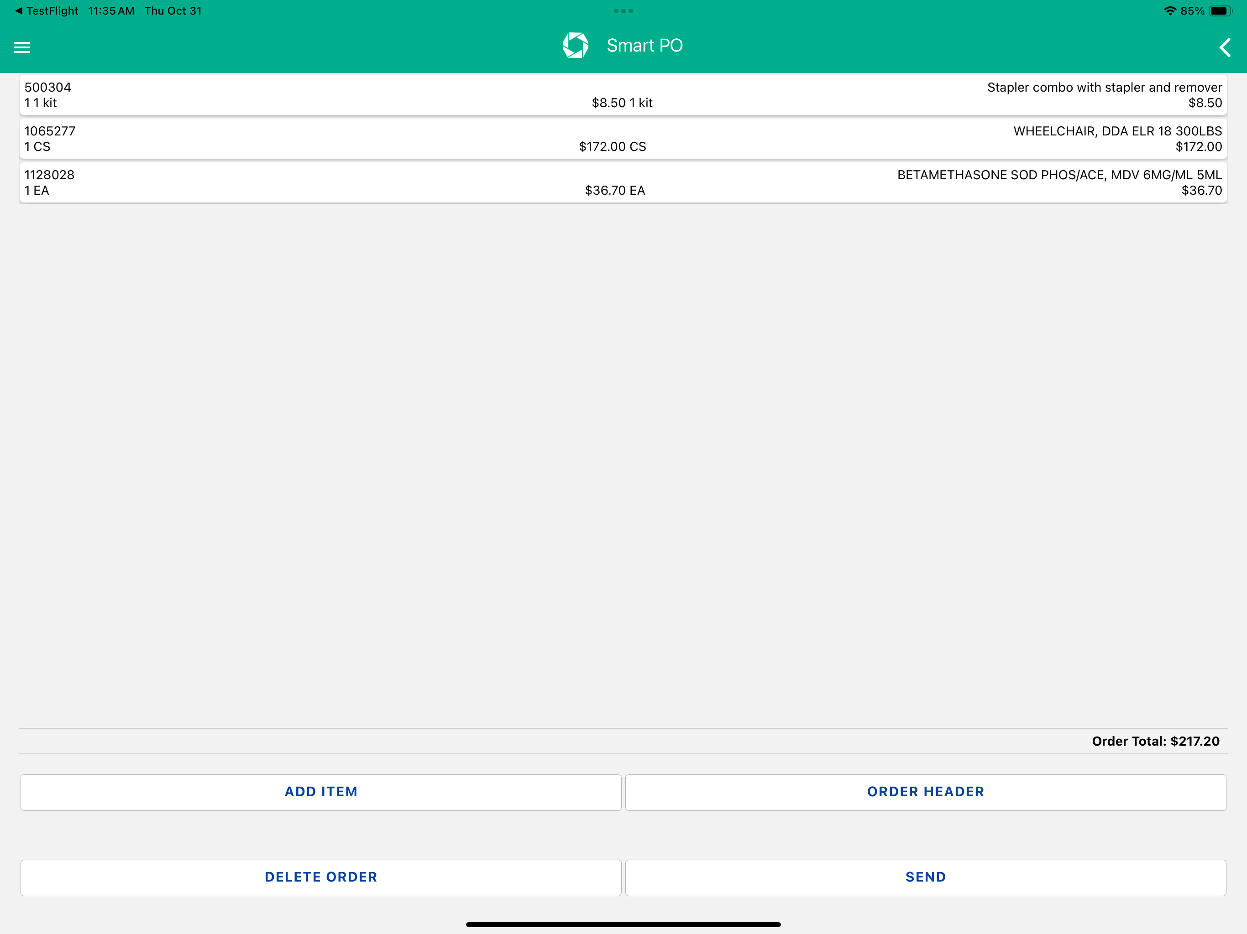Viewport: 1247px width, 934px height.
Task: Tap the home indicator bar
Action: click(623, 924)
